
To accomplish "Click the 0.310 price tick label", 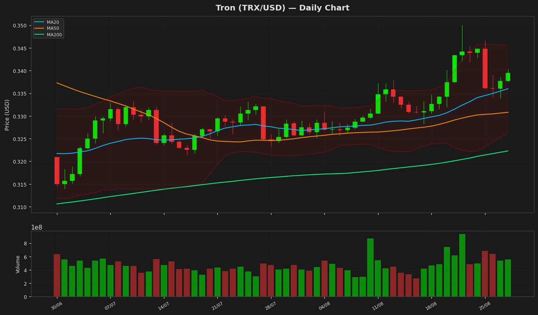I will 19,207.
